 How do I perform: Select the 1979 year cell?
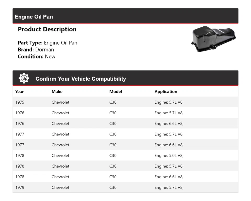tap(20, 187)
